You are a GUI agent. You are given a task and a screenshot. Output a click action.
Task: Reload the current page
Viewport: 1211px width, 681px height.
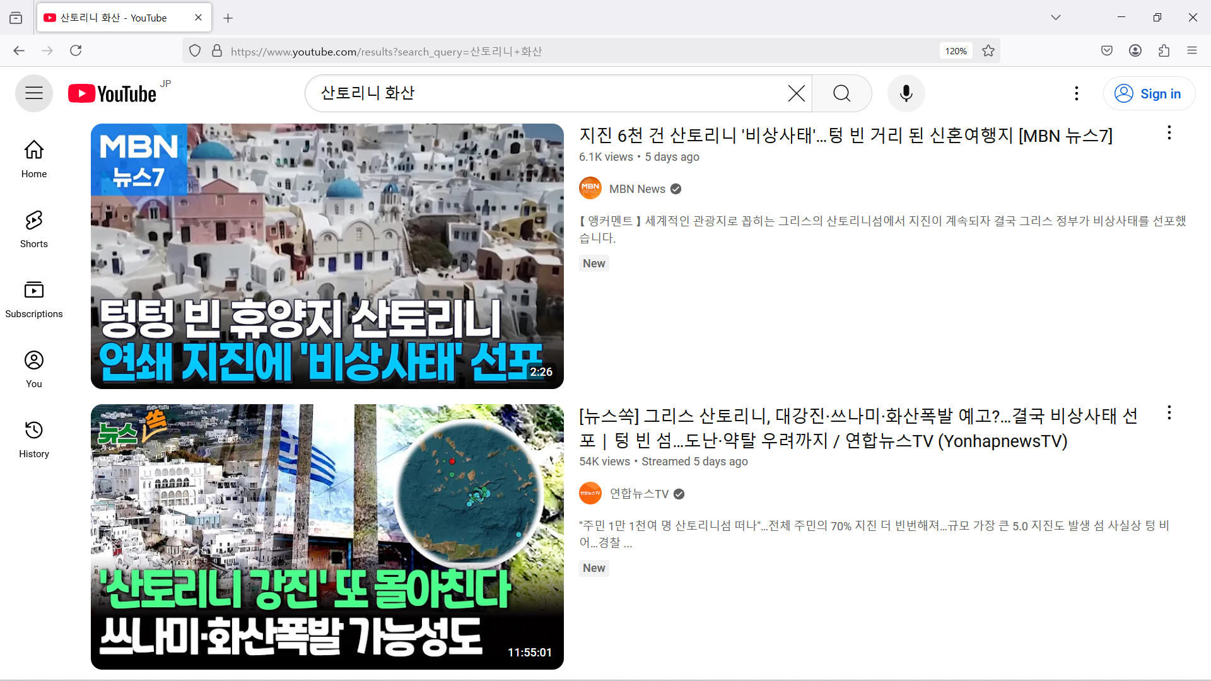76,50
